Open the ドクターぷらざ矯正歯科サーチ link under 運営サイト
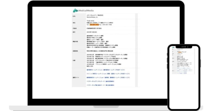212x111 pixels. (x=97, y=85)
